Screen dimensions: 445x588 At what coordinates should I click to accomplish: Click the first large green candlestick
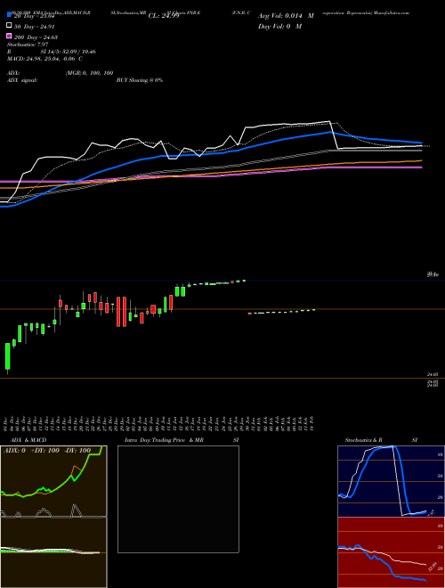(x=7, y=355)
